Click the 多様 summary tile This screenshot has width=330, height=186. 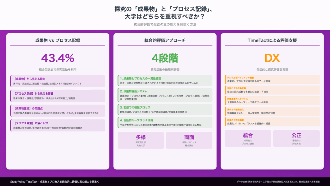[141, 140]
